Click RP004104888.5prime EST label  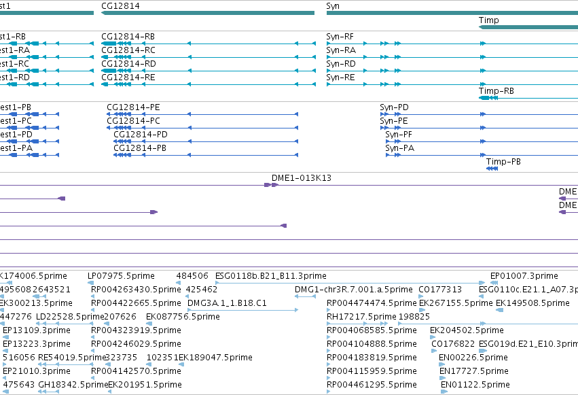tap(372, 344)
